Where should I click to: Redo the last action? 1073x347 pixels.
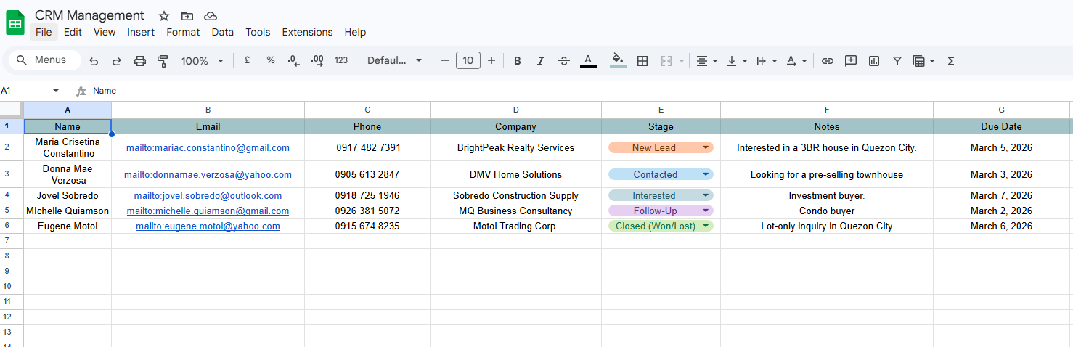[x=116, y=61]
